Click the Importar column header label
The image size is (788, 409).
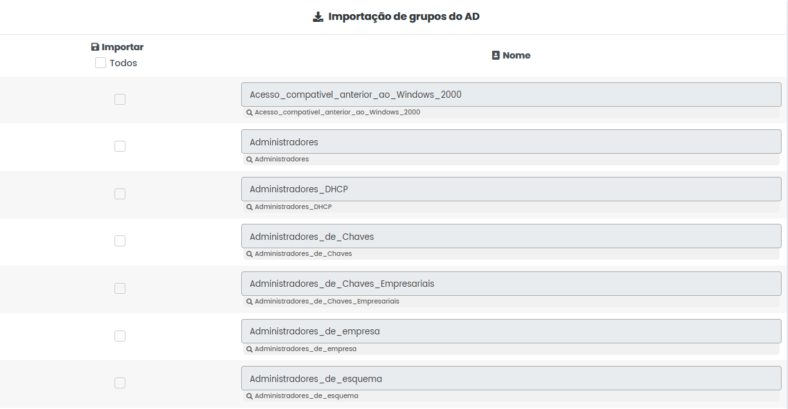tap(122, 47)
